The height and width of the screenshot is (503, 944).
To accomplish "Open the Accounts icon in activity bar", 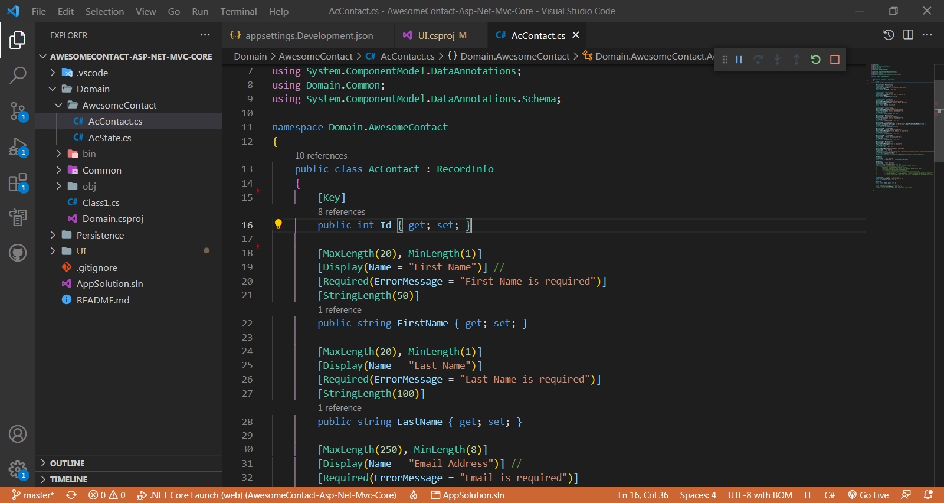I will [x=18, y=434].
